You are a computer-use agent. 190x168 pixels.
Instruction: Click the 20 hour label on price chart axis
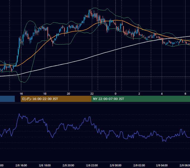coord(68,94)
